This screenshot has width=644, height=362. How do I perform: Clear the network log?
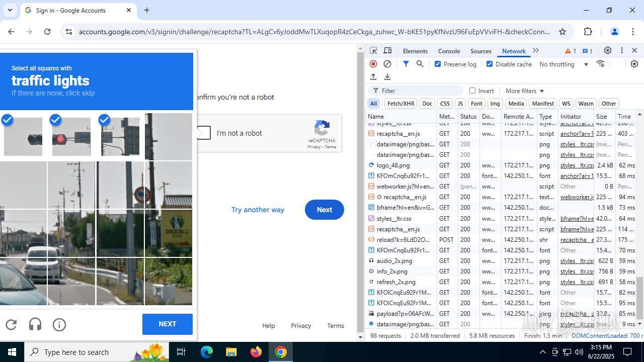pos(387,64)
